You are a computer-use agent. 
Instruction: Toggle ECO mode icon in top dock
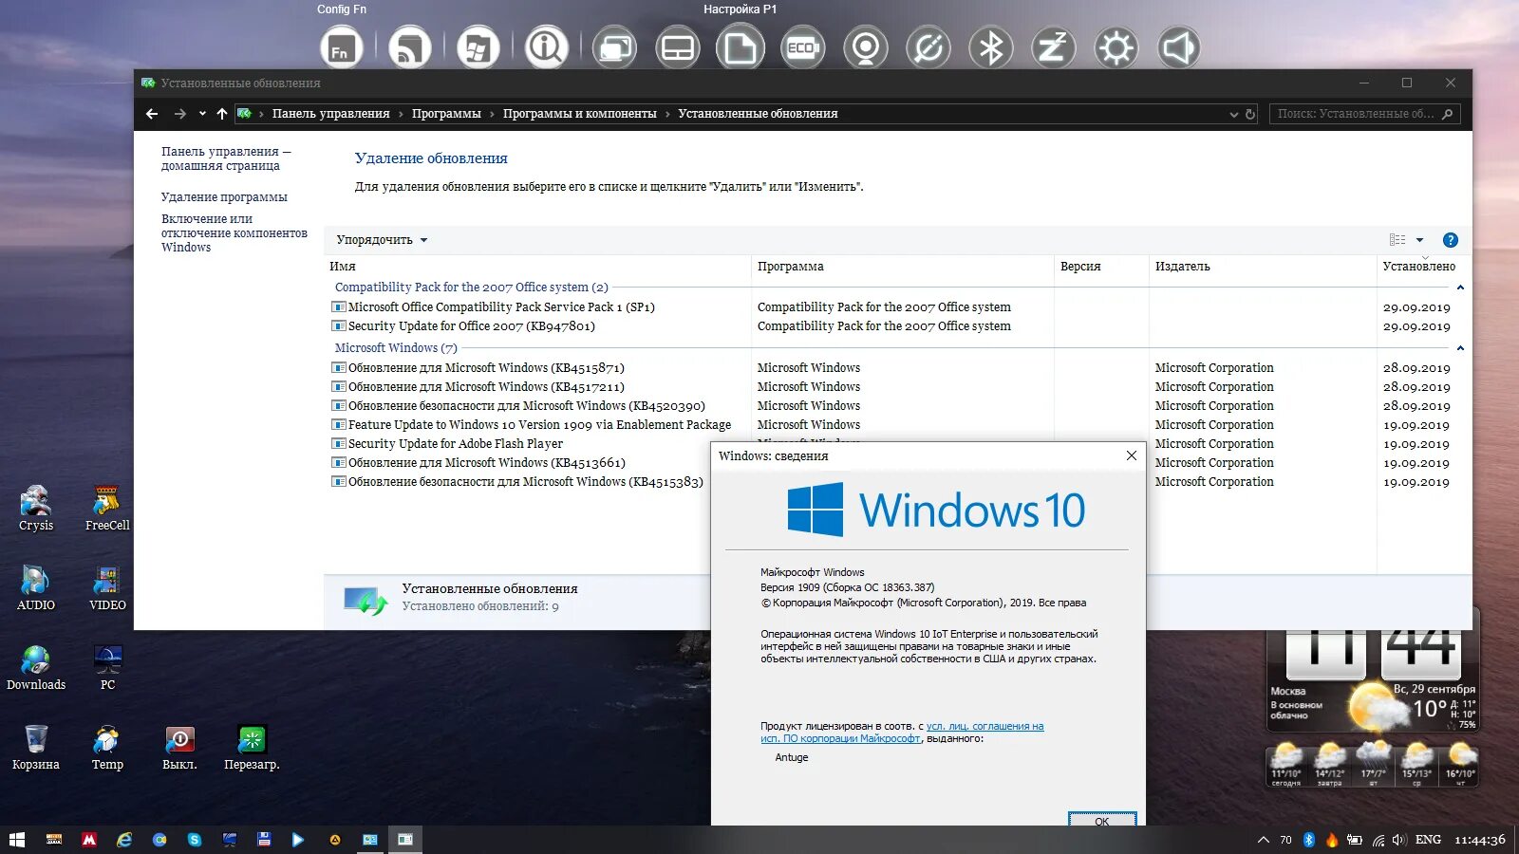coord(803,47)
